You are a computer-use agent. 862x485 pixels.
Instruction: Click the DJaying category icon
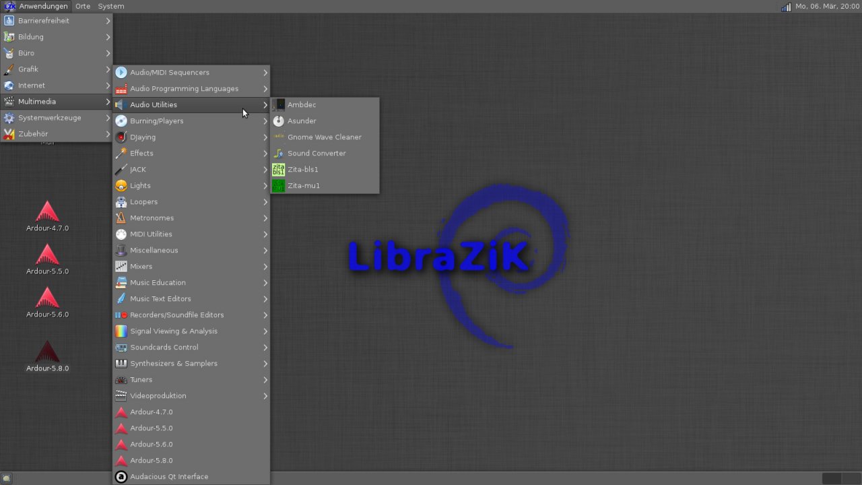coord(121,137)
